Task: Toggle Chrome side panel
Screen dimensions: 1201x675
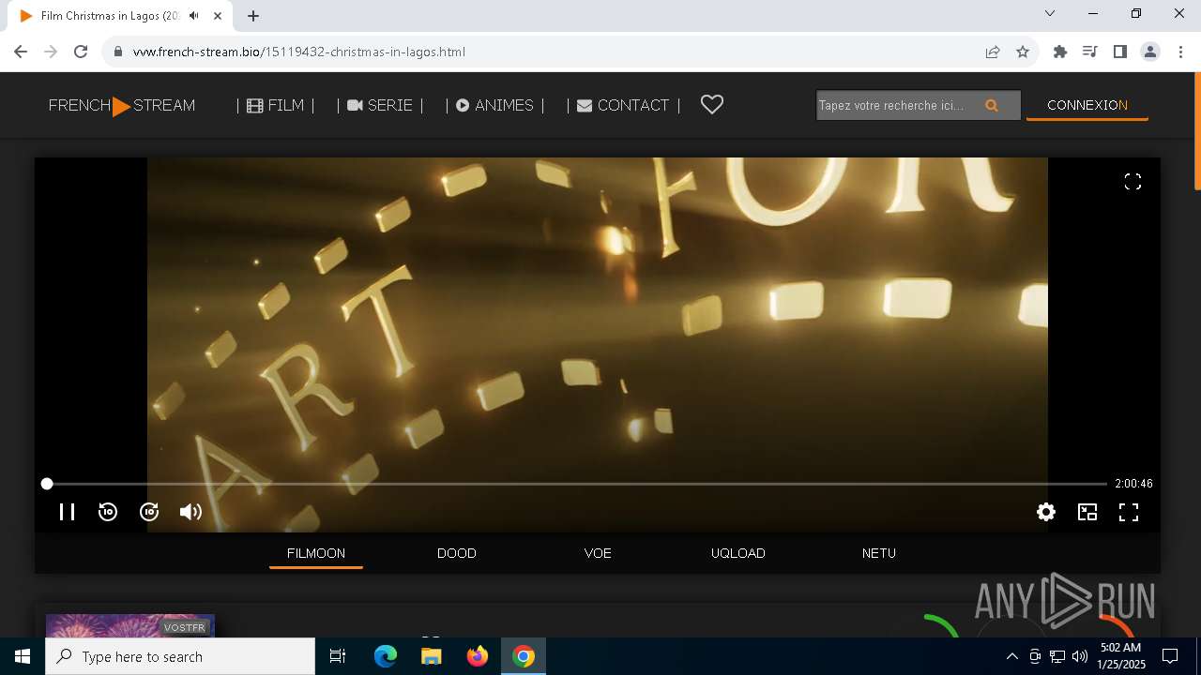Action: 1120,52
